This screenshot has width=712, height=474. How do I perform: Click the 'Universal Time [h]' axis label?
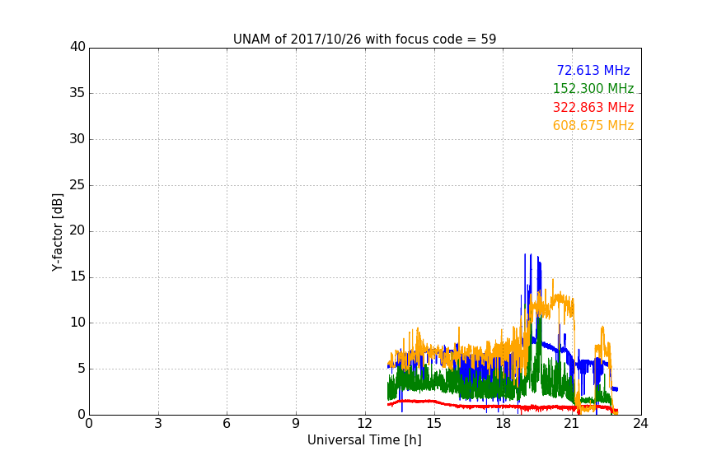pos(364,440)
